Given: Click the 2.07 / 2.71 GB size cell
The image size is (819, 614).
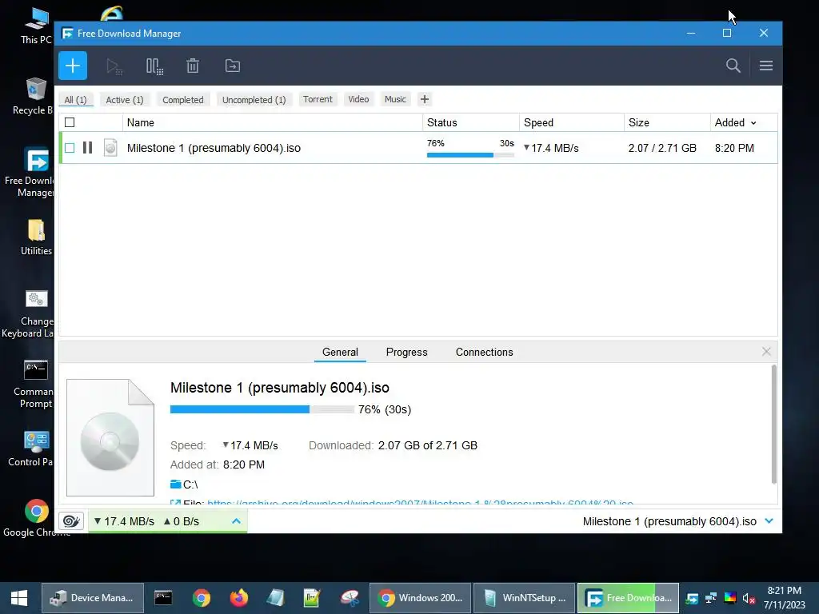Looking at the screenshot, I should tap(662, 148).
